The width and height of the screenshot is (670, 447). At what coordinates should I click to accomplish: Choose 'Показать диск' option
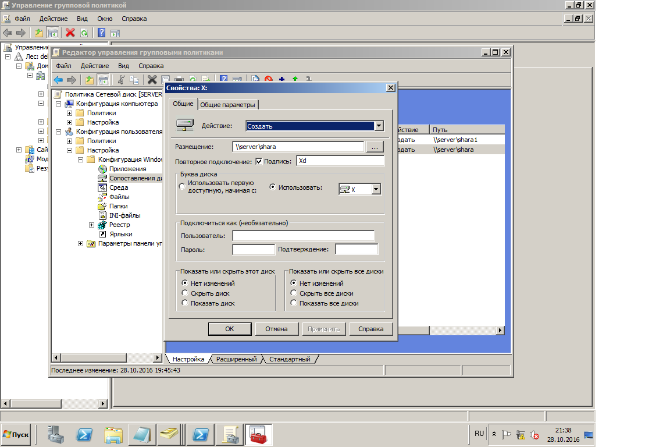pyautogui.click(x=184, y=303)
